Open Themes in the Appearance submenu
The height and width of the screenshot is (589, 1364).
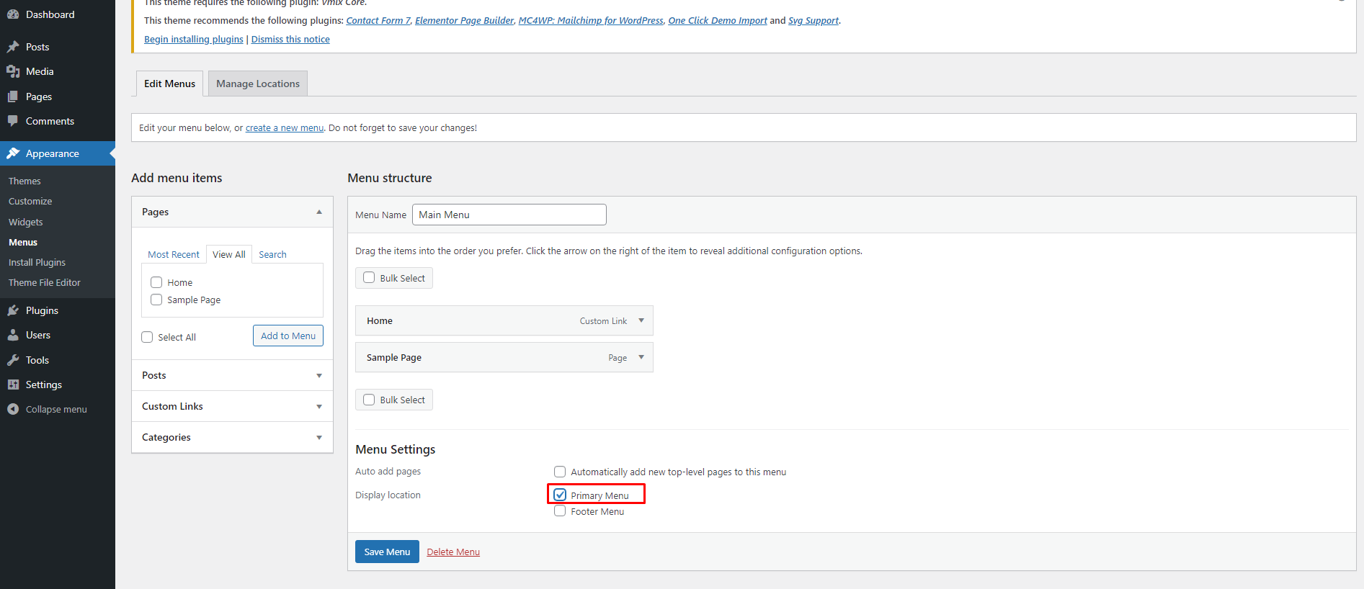[x=24, y=181]
